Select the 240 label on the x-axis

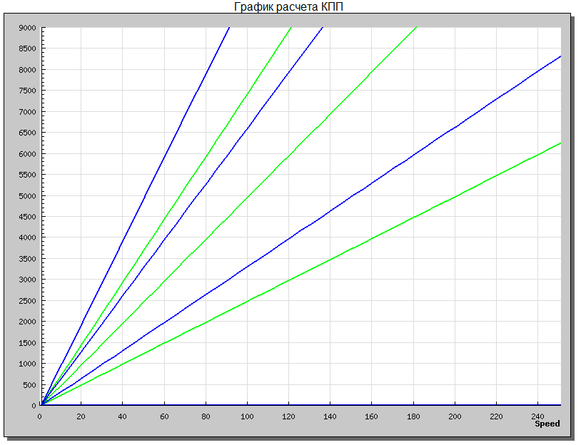pyautogui.click(x=537, y=416)
